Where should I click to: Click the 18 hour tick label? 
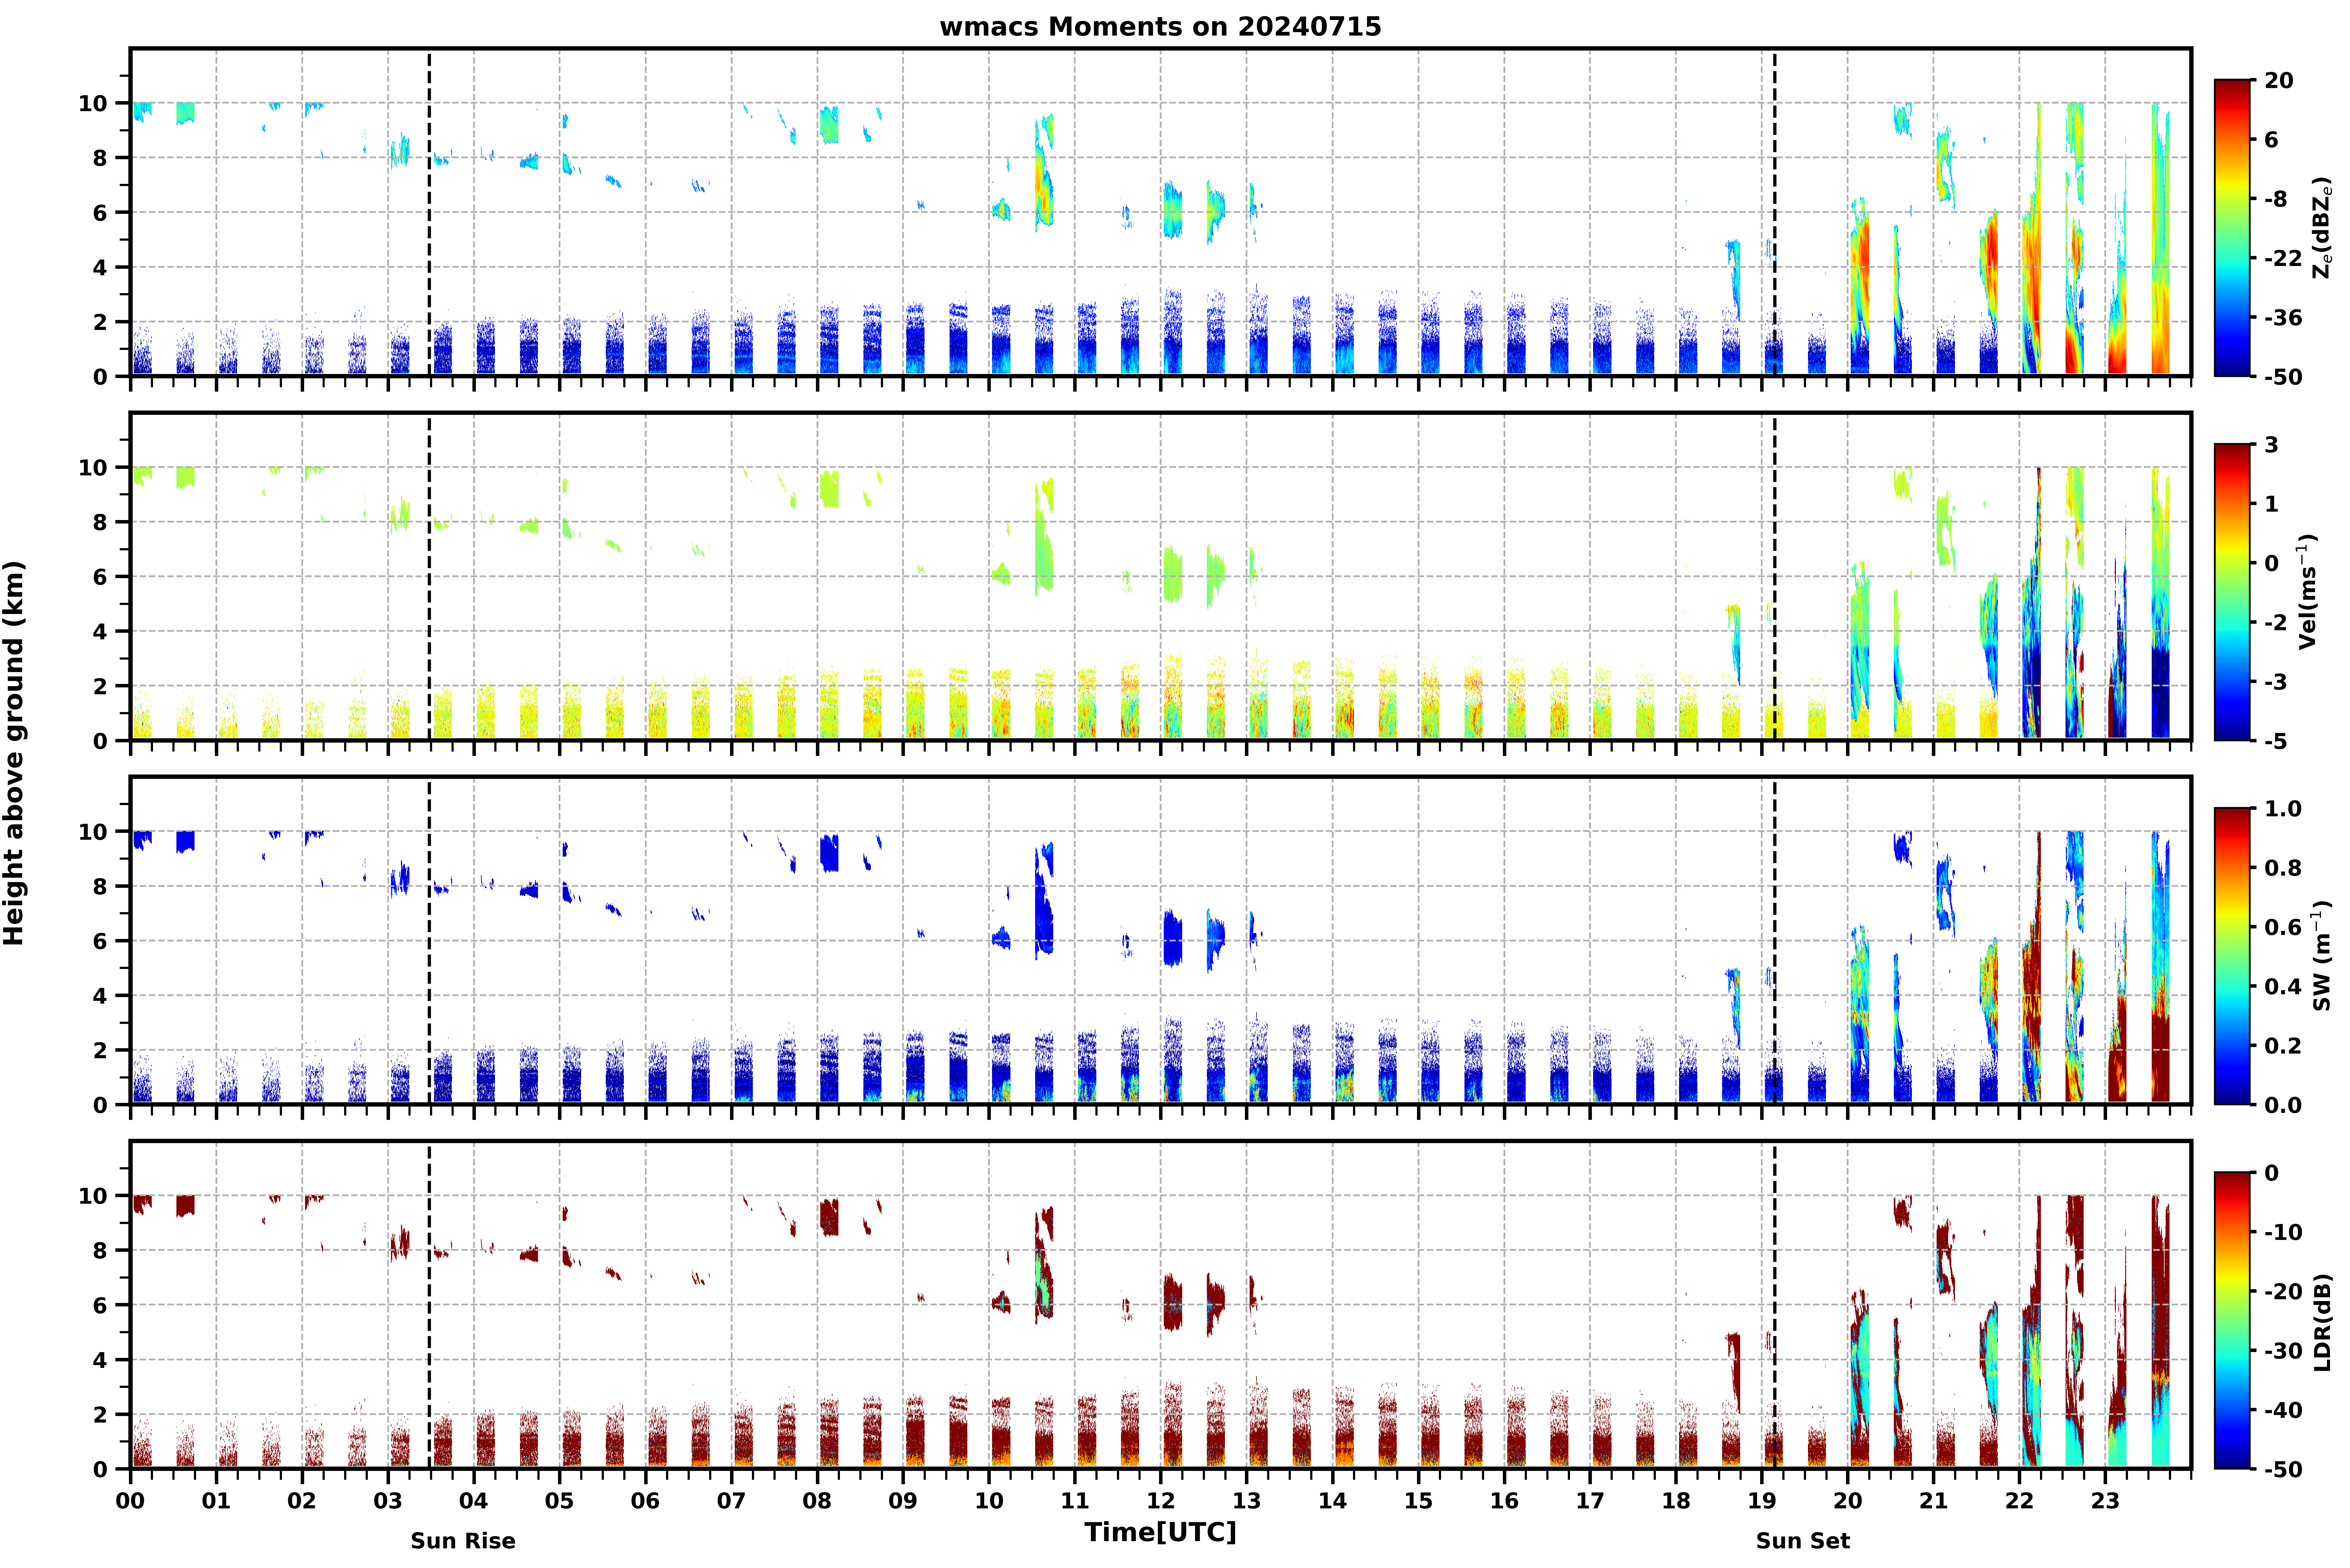tap(1676, 1500)
